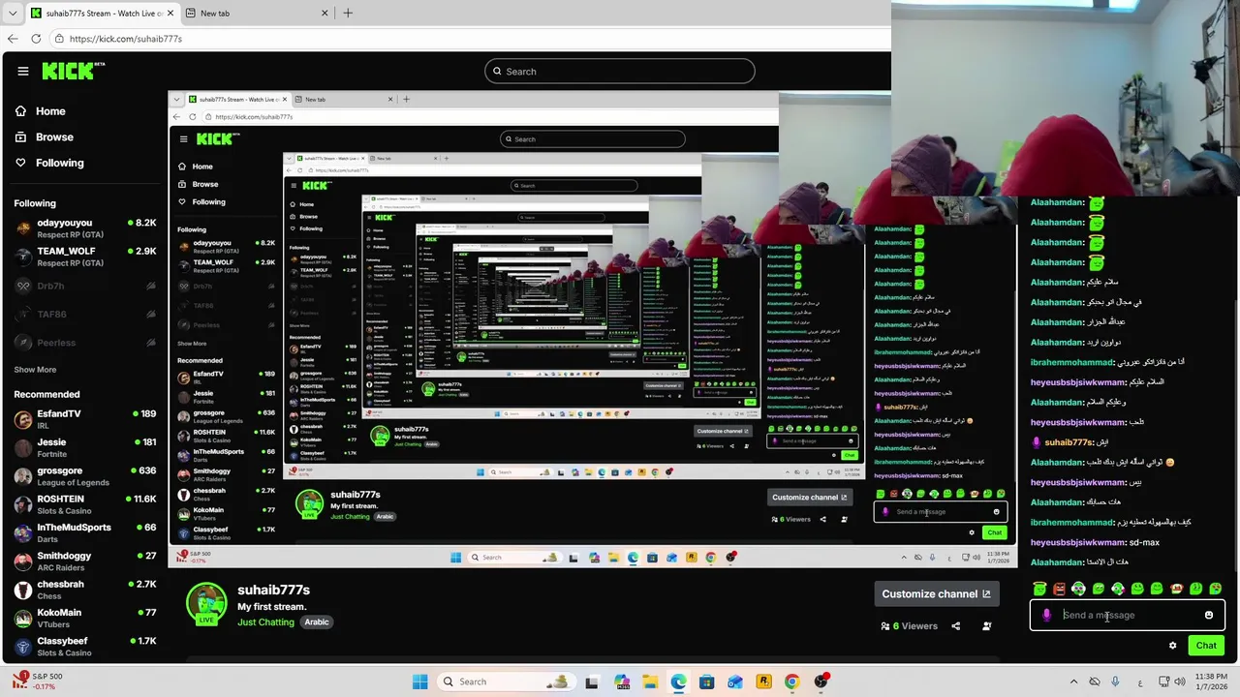Click the purple microphone icon in chat
This screenshot has width=1240, height=697.
[x=1046, y=615]
